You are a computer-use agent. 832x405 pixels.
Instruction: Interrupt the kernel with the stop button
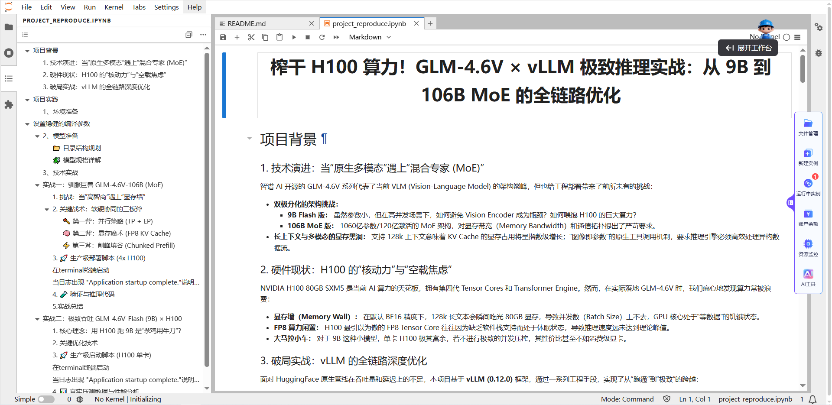[308, 37]
